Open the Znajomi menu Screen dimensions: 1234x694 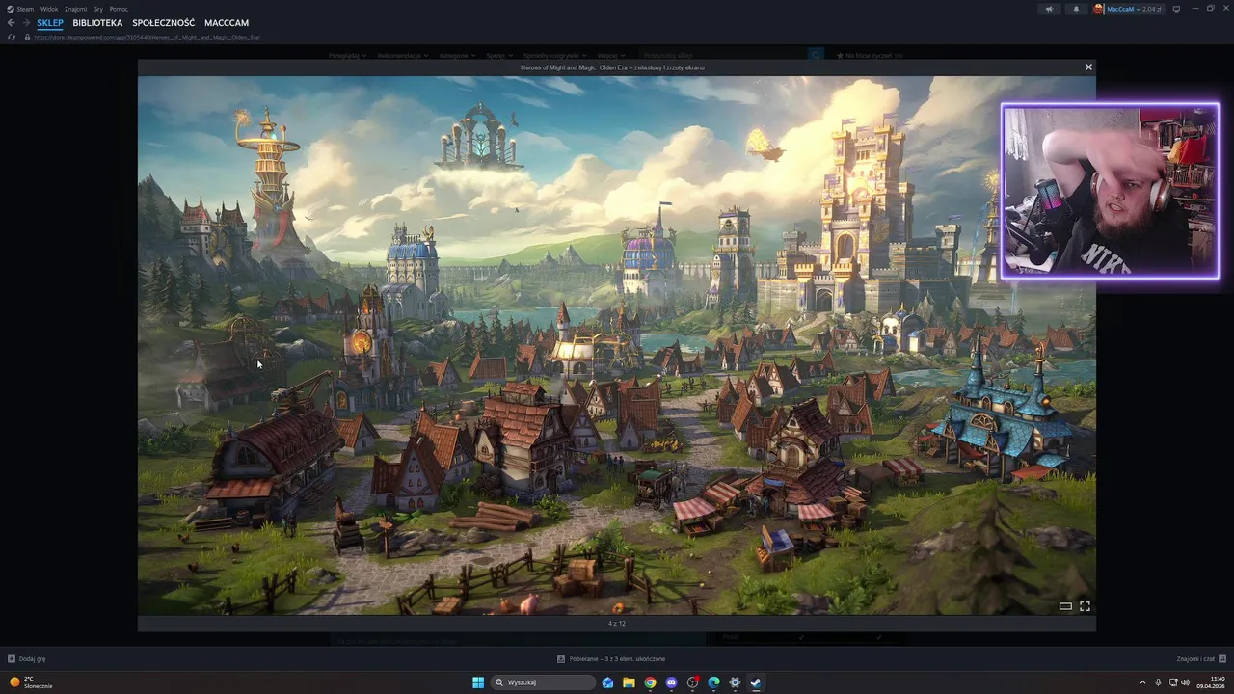click(75, 9)
